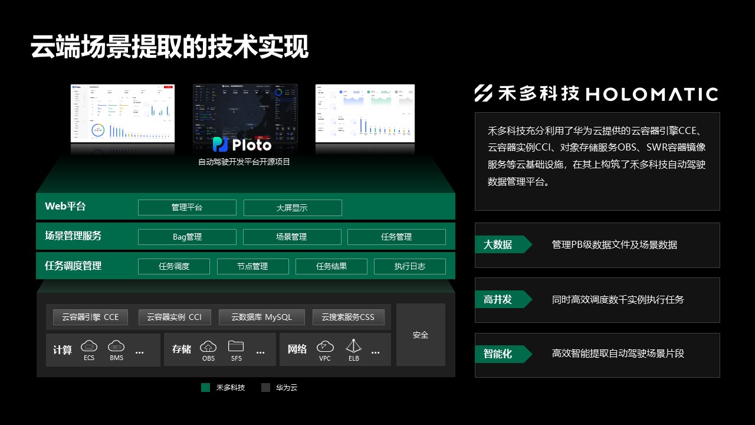Click the 任务调度管理 layer label

click(73, 266)
